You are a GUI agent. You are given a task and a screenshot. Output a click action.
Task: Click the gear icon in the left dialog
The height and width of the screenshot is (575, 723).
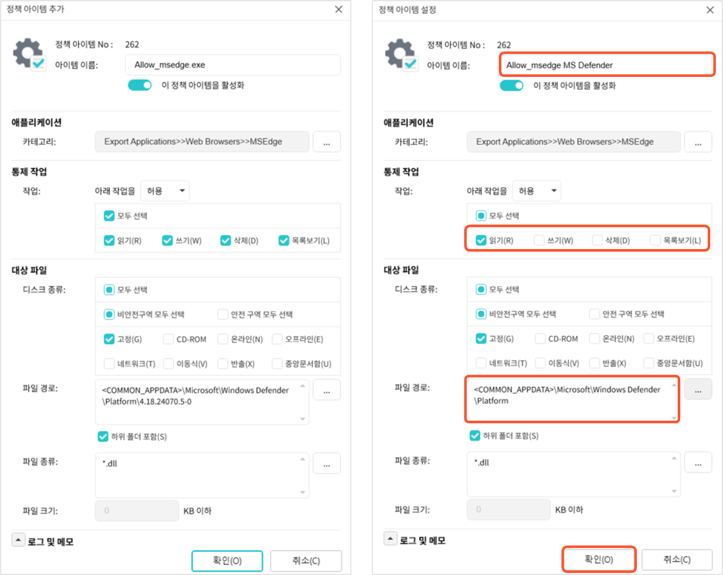(30, 54)
